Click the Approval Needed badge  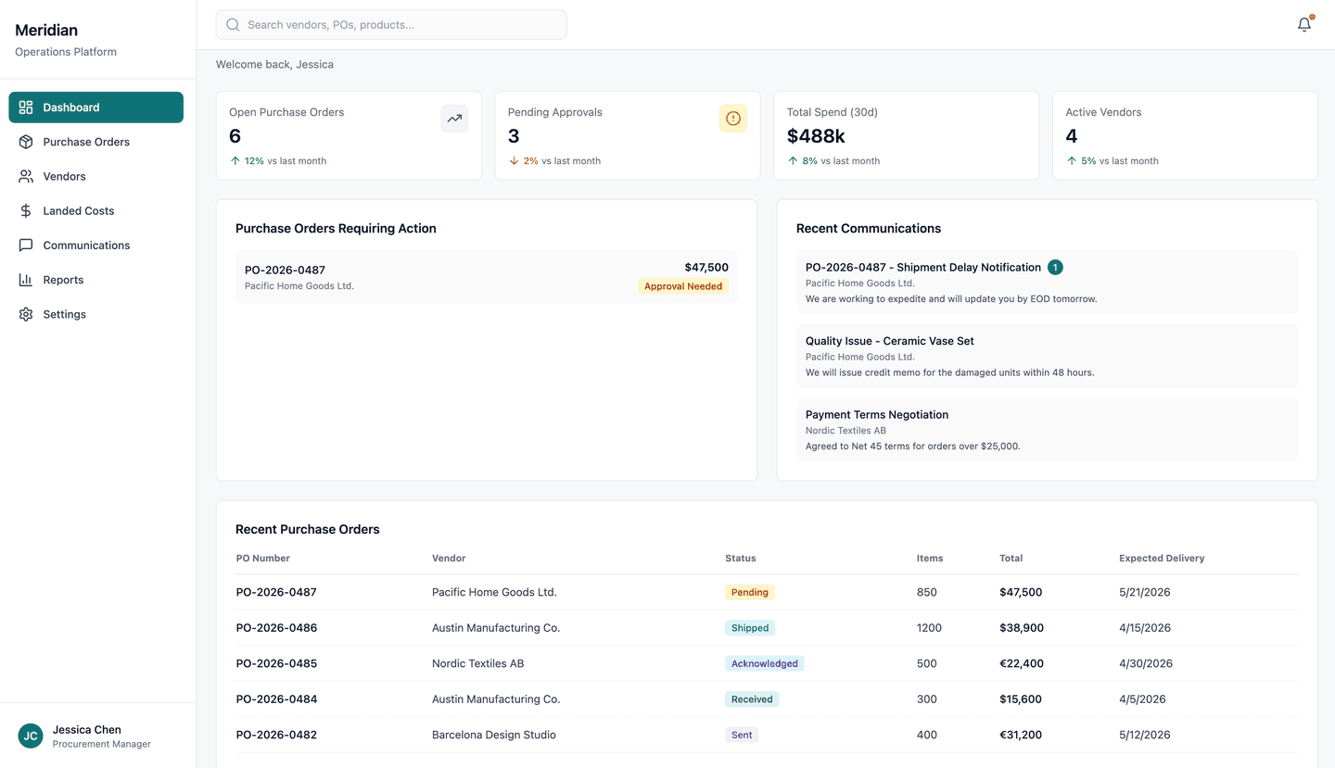[x=683, y=286]
